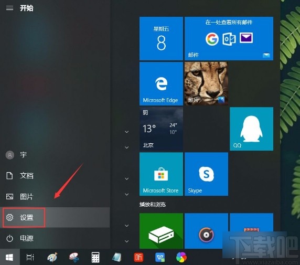Viewport: 300px width, 265px height.
Task: Open the green drive-icon tile
Action: coord(161,231)
